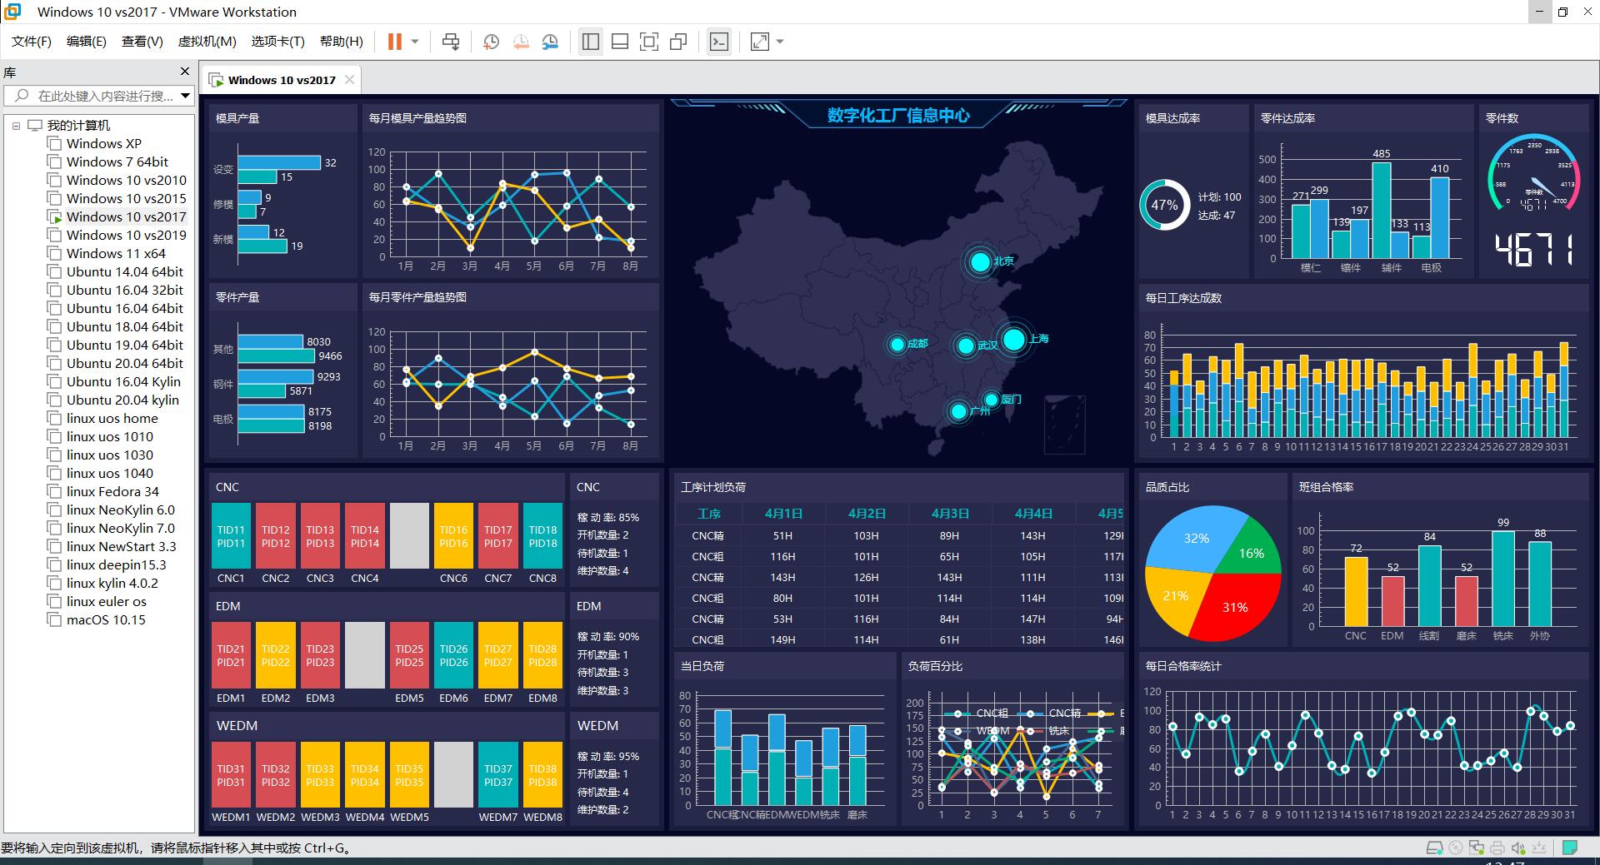
Task: Open the power options dropdown arrow
Action: click(415, 42)
